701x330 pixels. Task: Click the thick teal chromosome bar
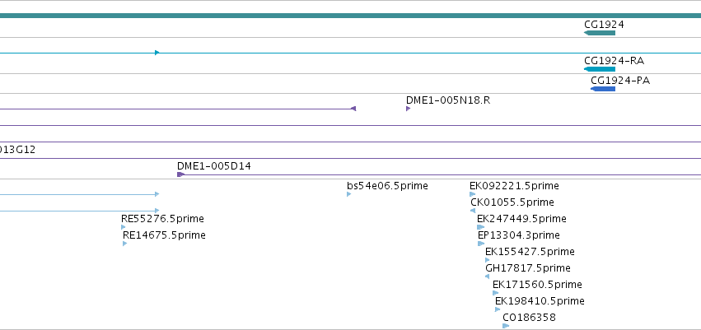point(351,16)
